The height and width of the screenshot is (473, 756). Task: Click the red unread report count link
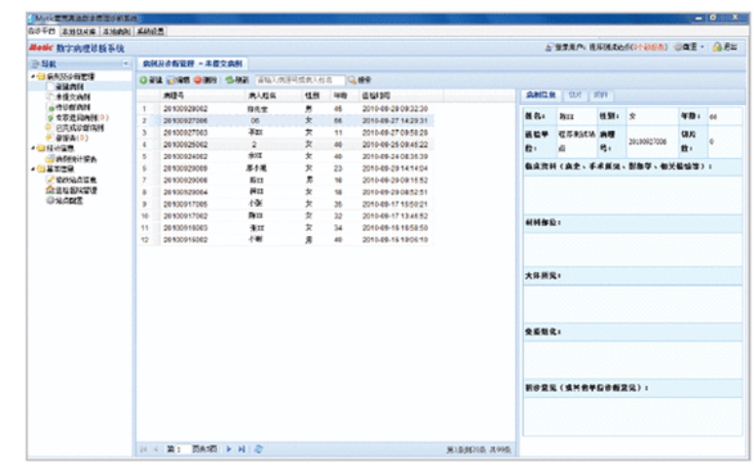coord(650,47)
